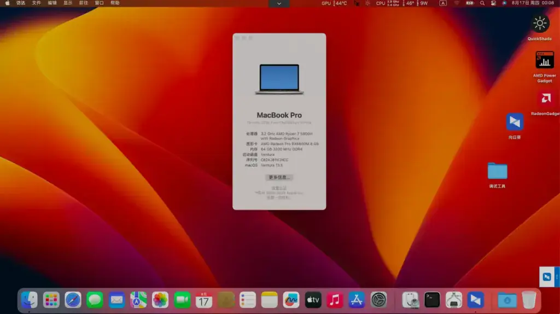Open the 编辑 menu

click(52, 3)
